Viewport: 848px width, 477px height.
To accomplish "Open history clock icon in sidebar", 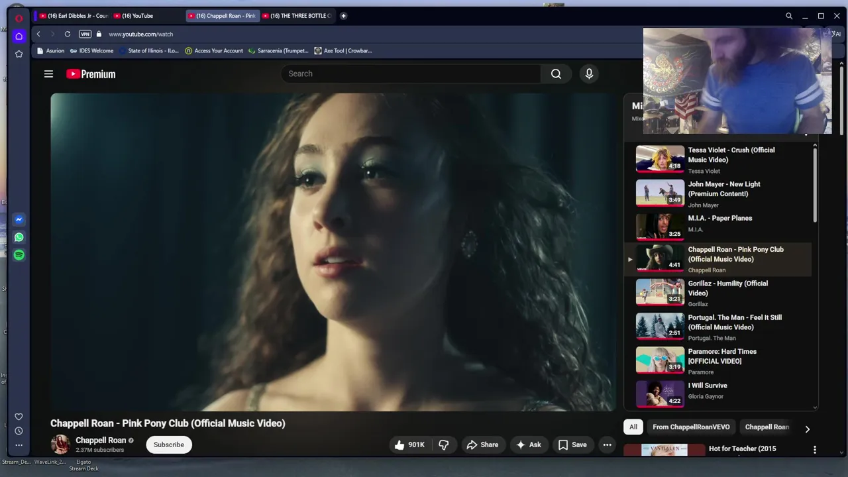I will pos(19,431).
